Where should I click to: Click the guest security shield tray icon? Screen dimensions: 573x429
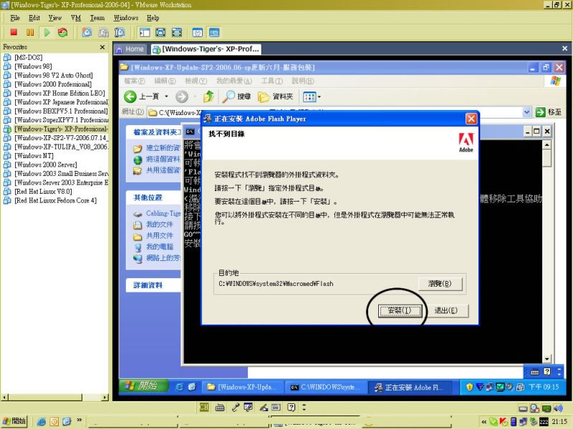click(x=470, y=387)
